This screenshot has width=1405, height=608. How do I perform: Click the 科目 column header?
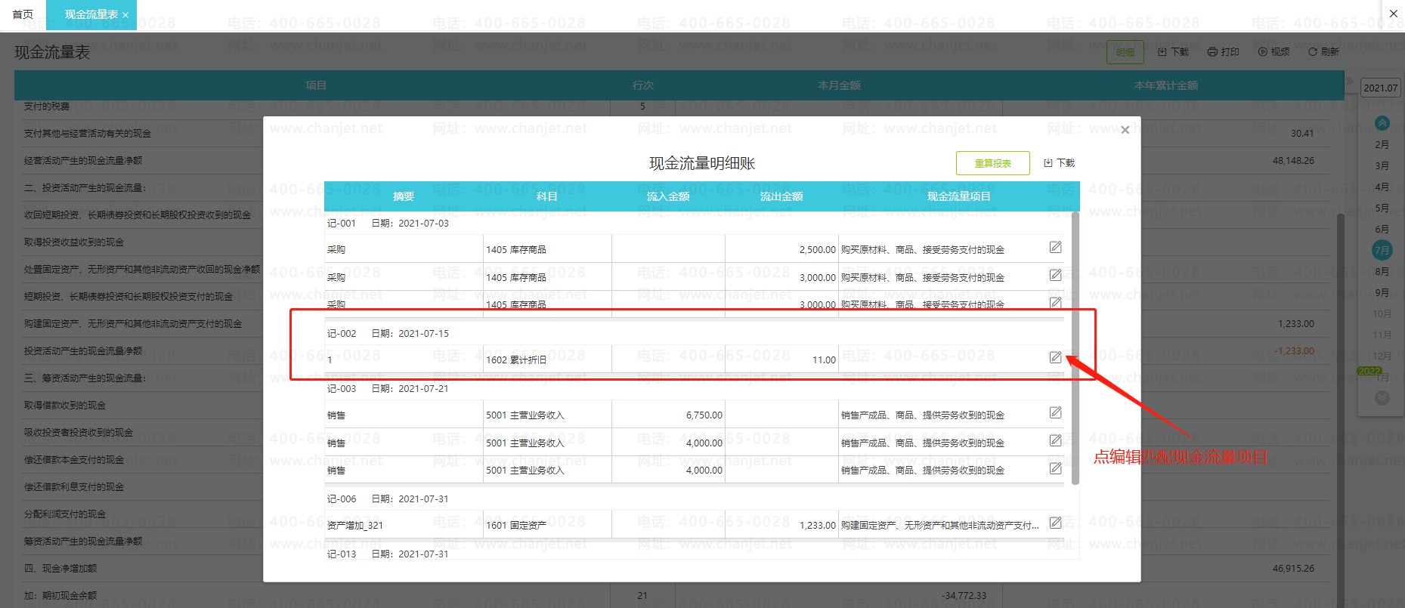[x=547, y=196]
